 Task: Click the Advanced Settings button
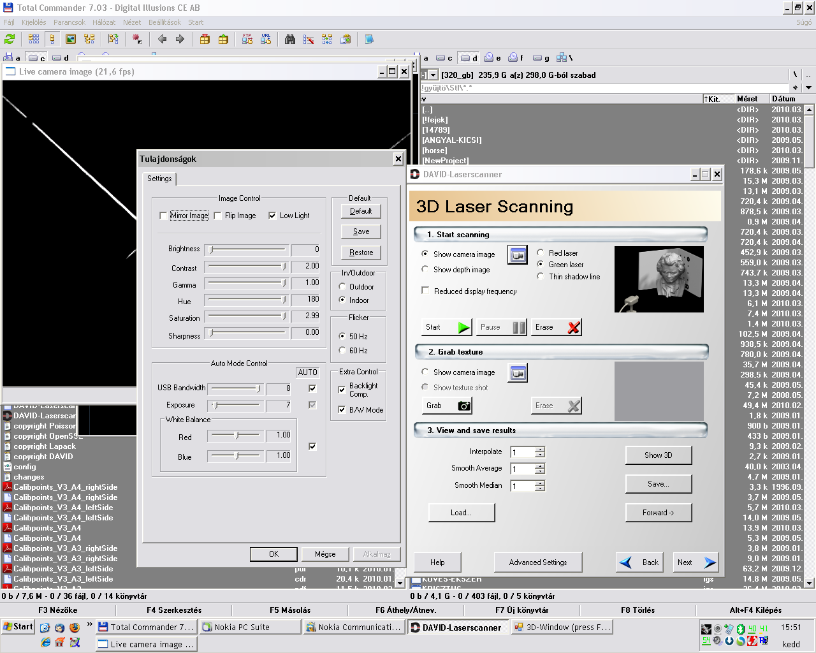click(x=538, y=562)
